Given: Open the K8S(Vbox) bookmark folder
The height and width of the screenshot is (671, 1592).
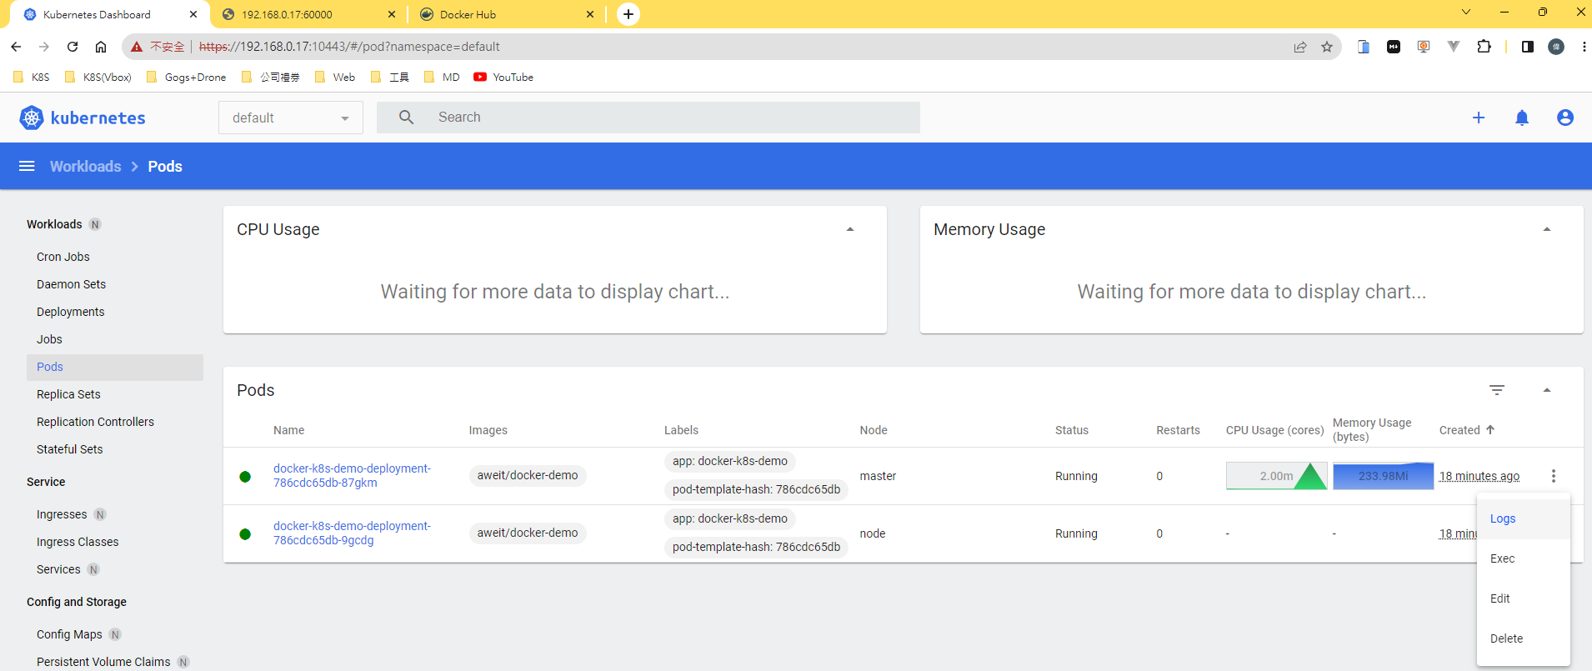Looking at the screenshot, I should (98, 77).
